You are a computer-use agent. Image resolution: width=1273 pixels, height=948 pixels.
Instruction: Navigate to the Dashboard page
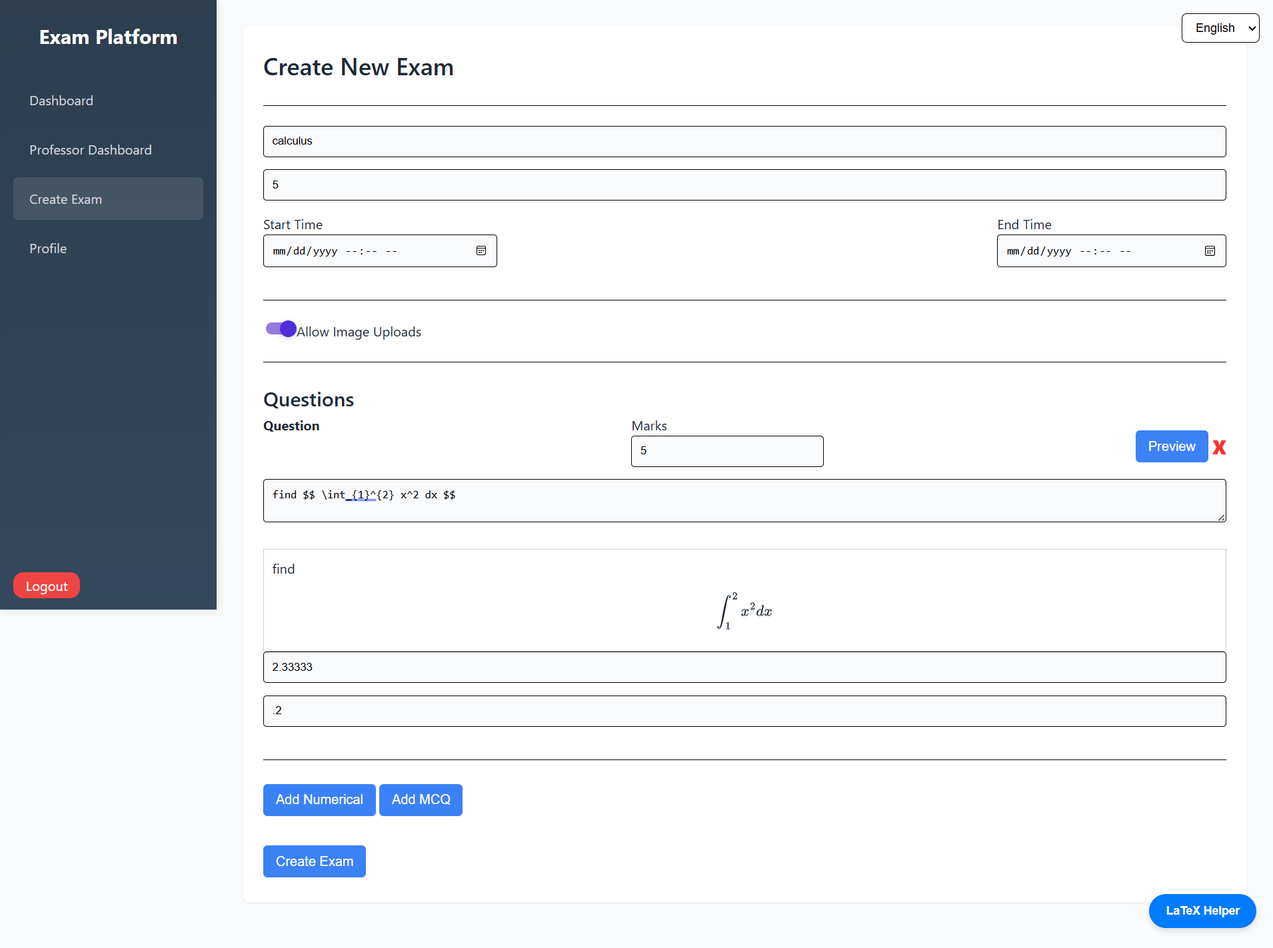61,101
